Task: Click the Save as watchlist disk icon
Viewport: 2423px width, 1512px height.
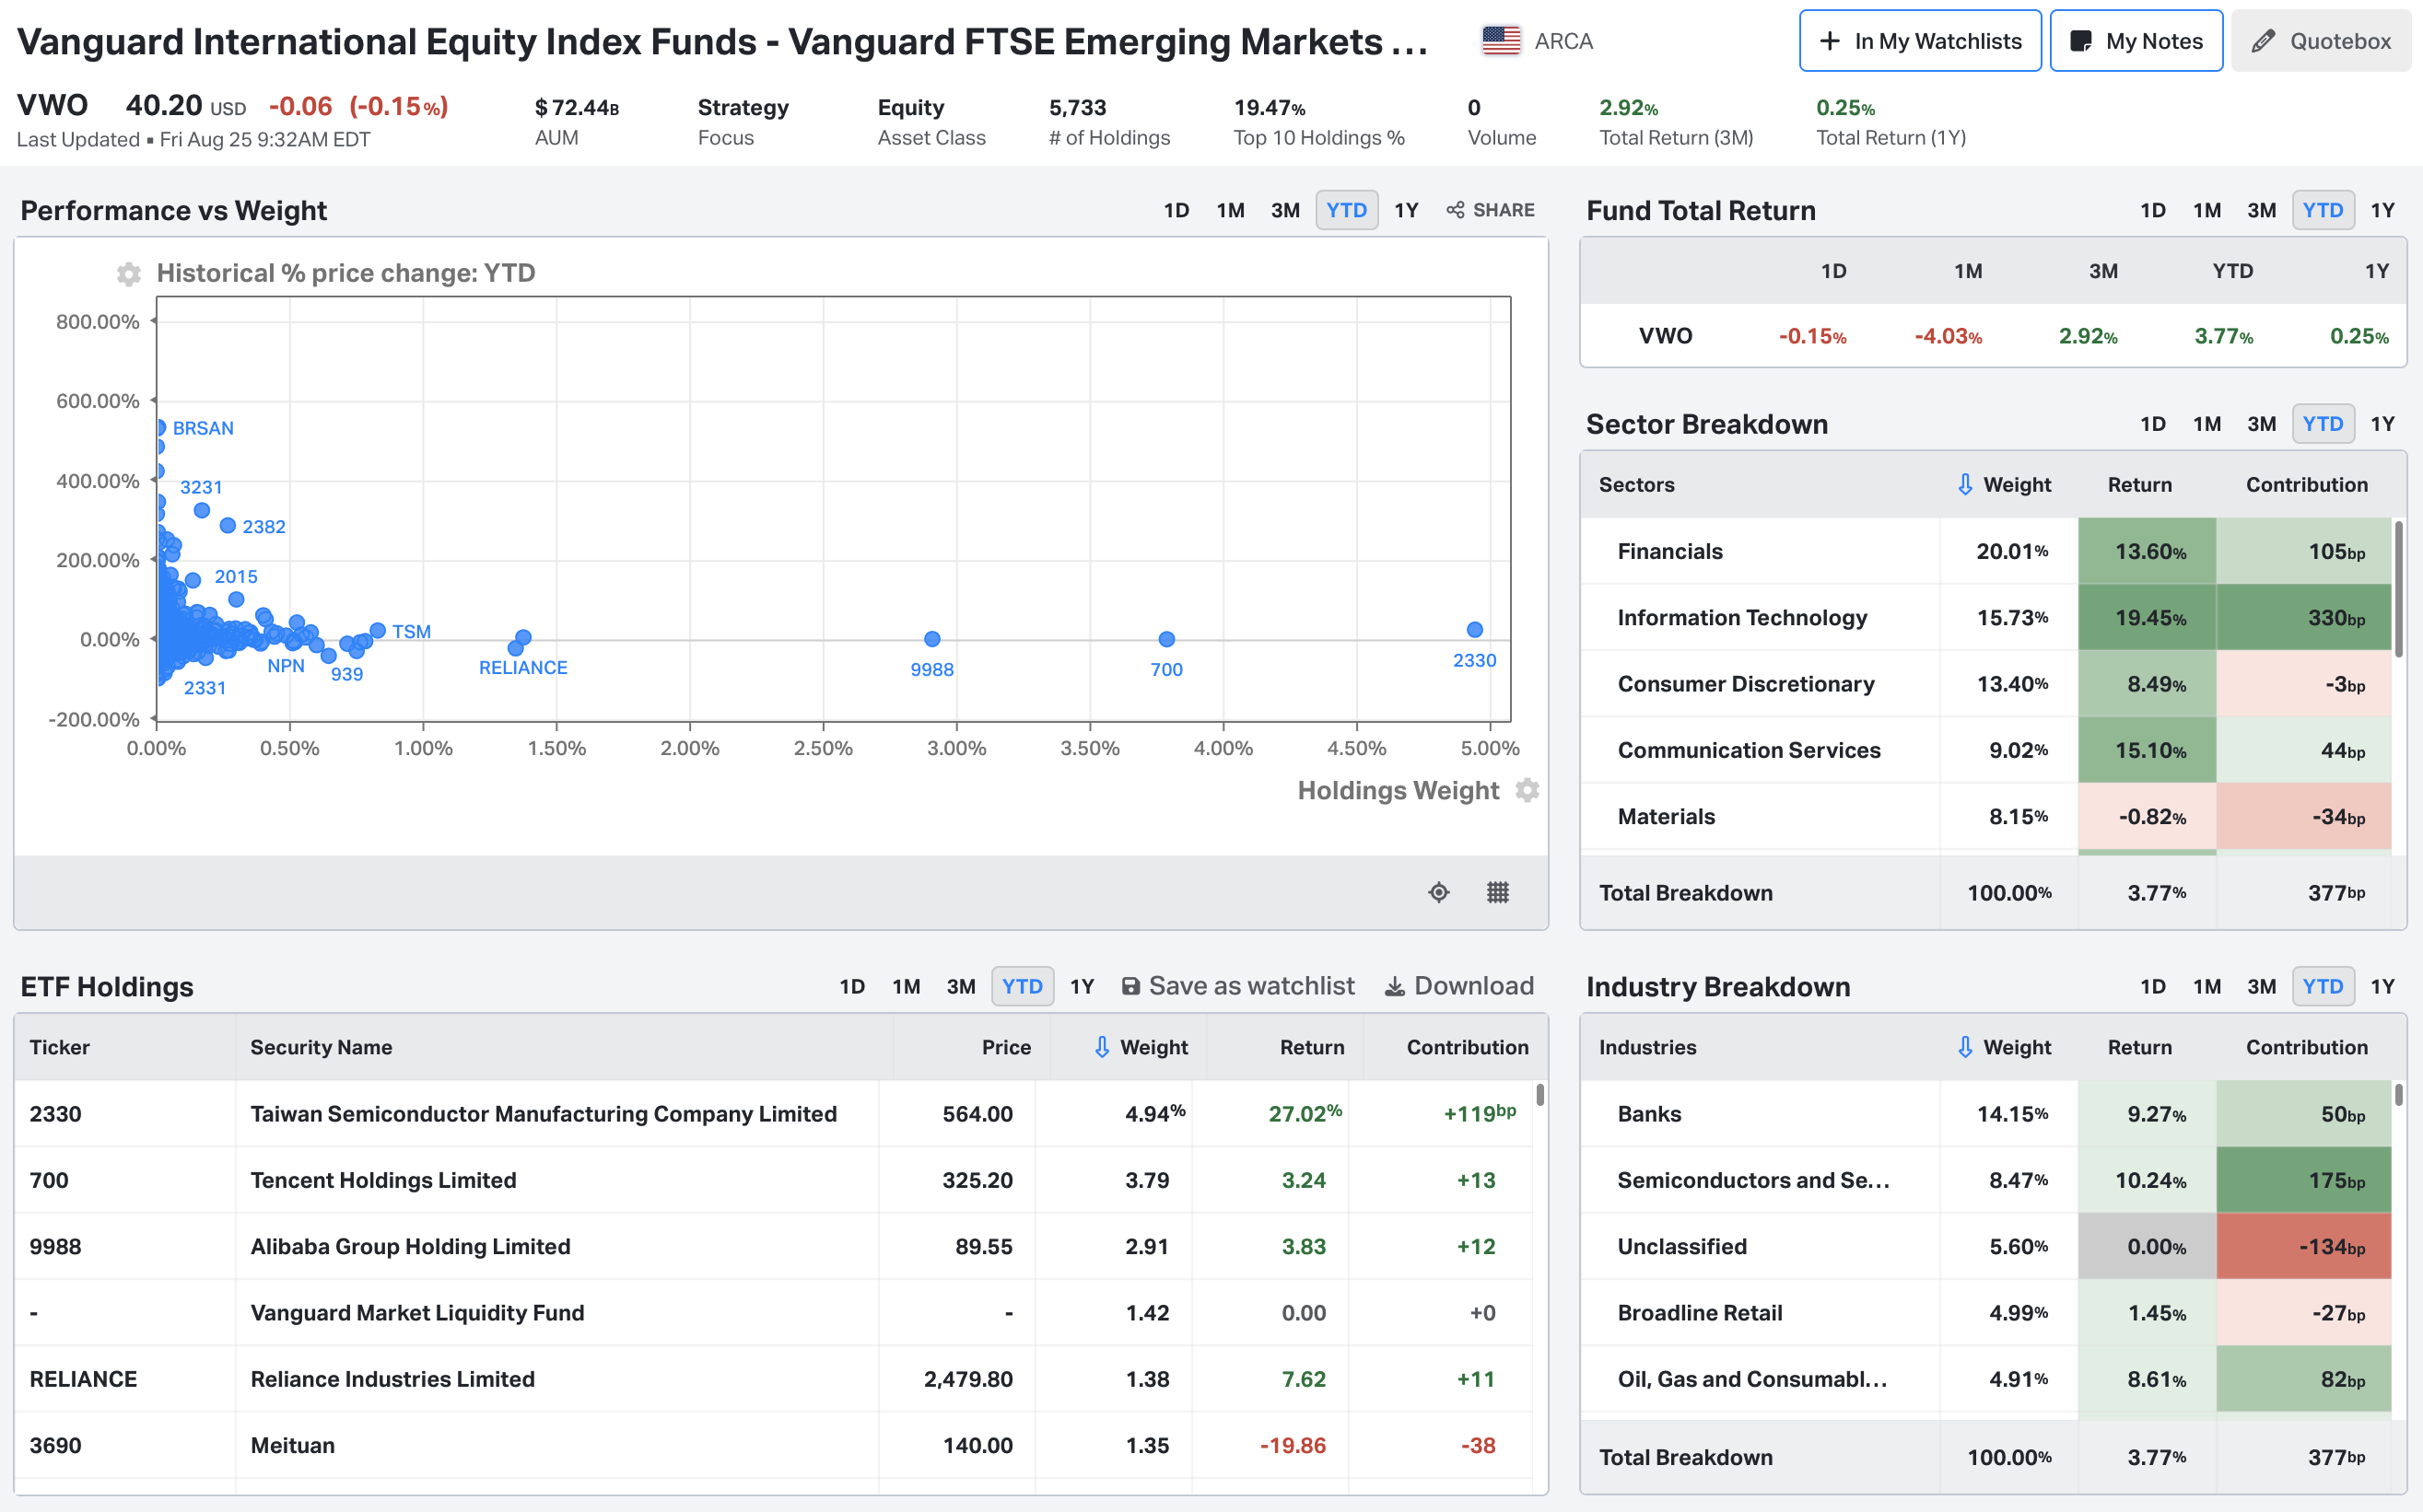Action: [x=1130, y=987]
